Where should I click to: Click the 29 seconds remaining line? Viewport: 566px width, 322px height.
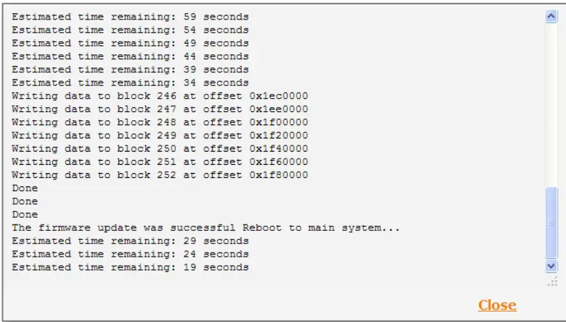click(130, 241)
